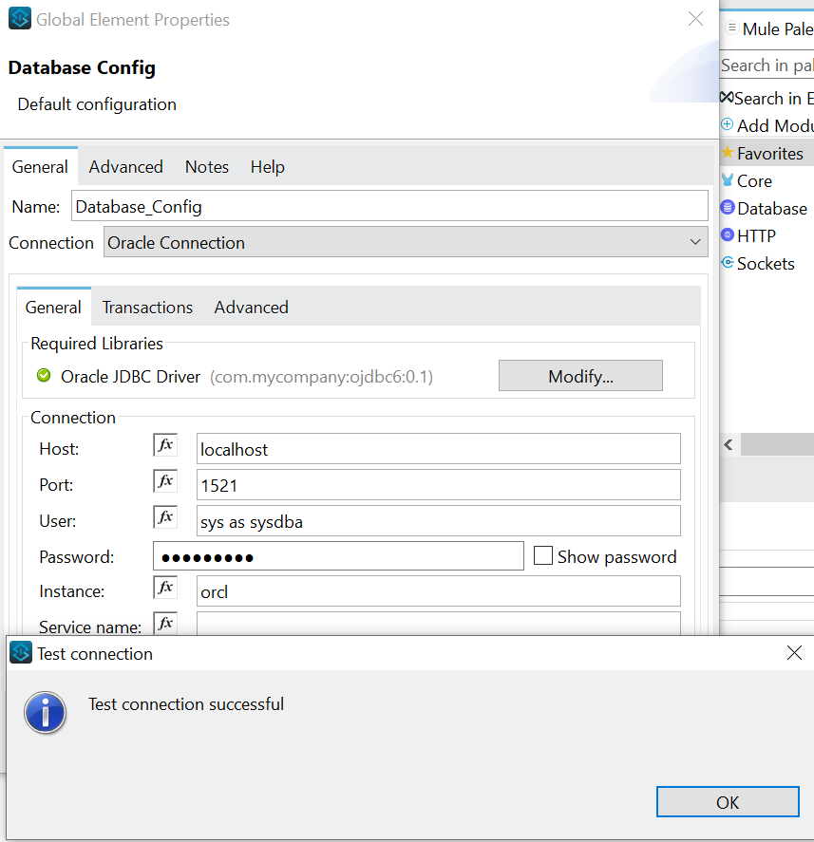Open Search in Exchange
The width and height of the screenshot is (814, 842).
(767, 98)
